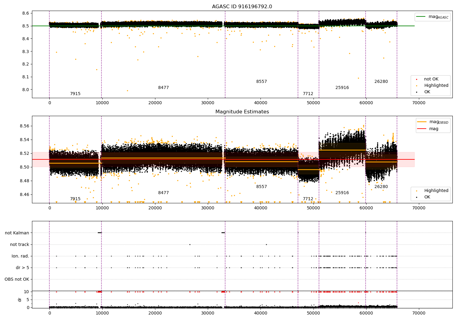457x320 pixels.
Task: Click 50000 x-axis tick under Magnitude Estimates plot
Action: pyautogui.click(x=313, y=208)
